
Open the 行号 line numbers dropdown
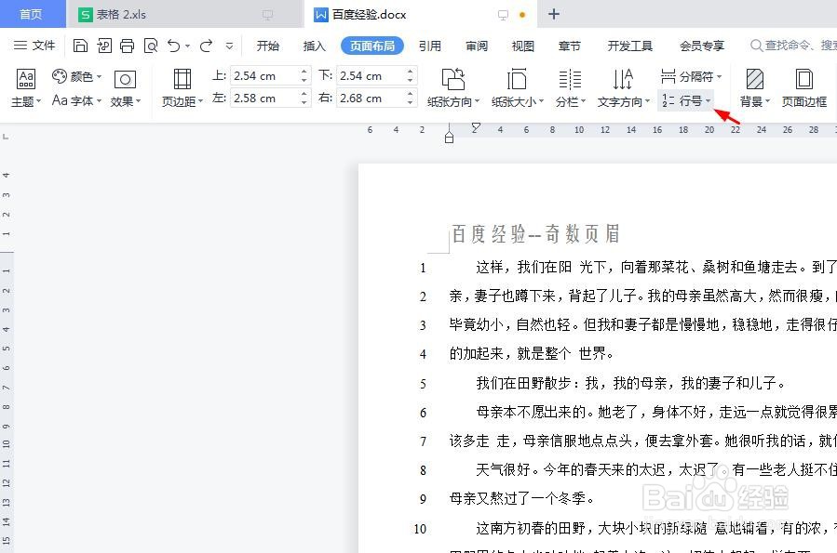tap(686, 100)
